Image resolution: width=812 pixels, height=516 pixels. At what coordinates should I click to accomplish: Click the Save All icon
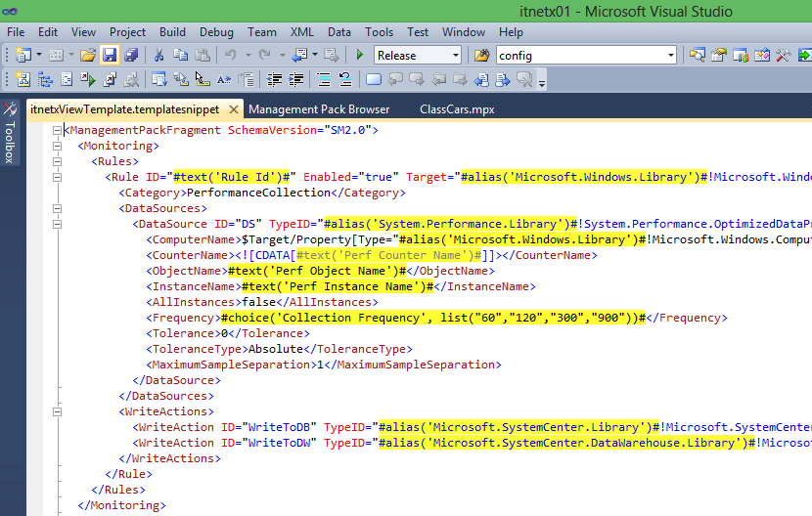(130, 55)
